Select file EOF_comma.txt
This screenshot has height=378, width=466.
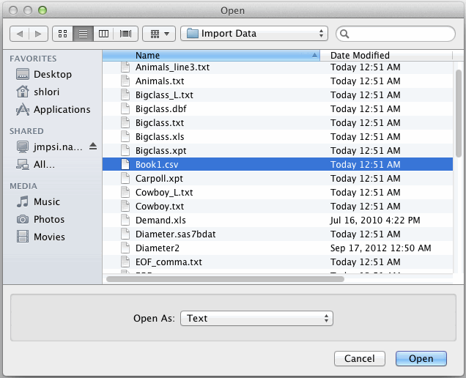pos(278,262)
